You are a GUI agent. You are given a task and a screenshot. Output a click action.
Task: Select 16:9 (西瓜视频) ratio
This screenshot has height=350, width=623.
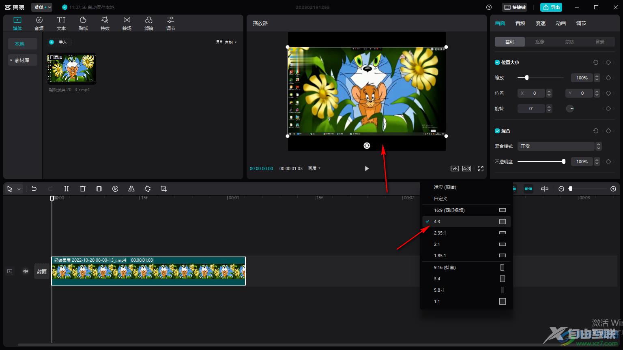tap(466, 210)
